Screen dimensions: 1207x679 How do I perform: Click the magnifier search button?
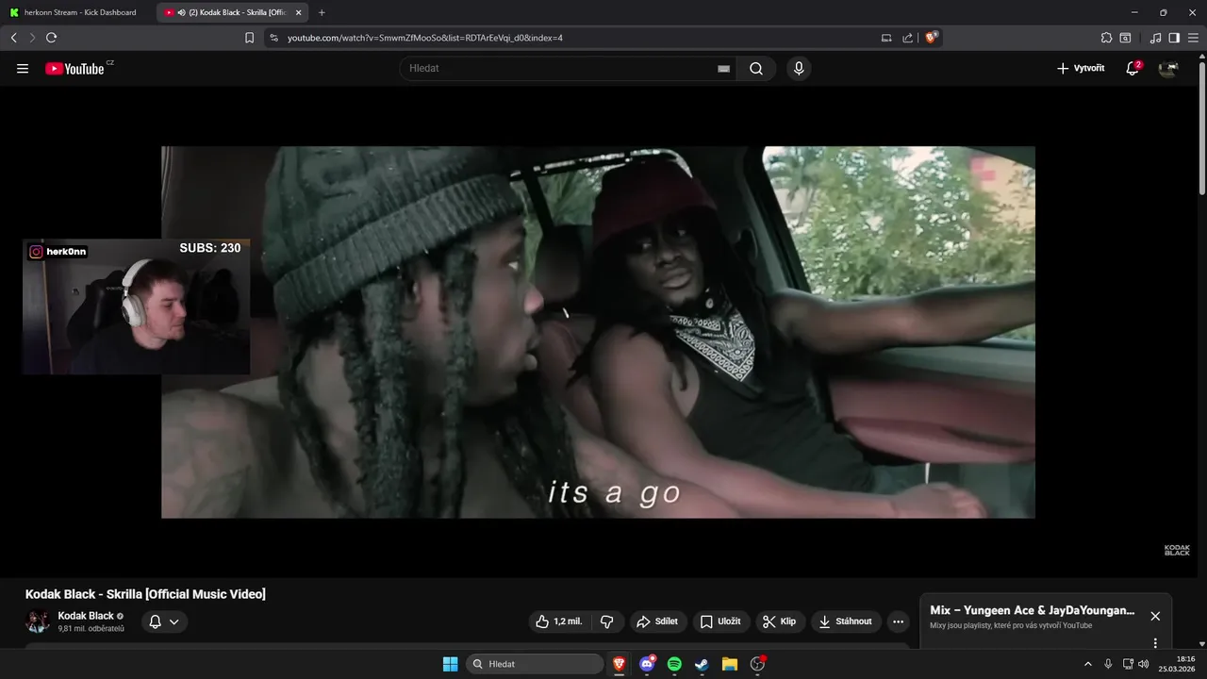tap(756, 68)
